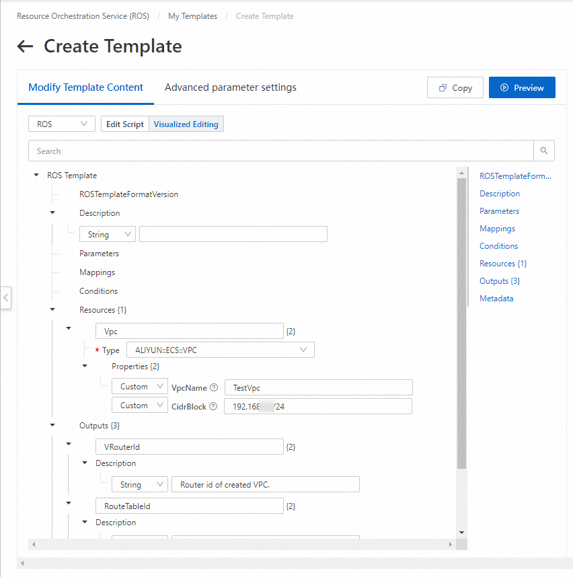Collapse the Outputs {3} tree node
This screenshot has height=577, width=573.
click(x=52, y=426)
